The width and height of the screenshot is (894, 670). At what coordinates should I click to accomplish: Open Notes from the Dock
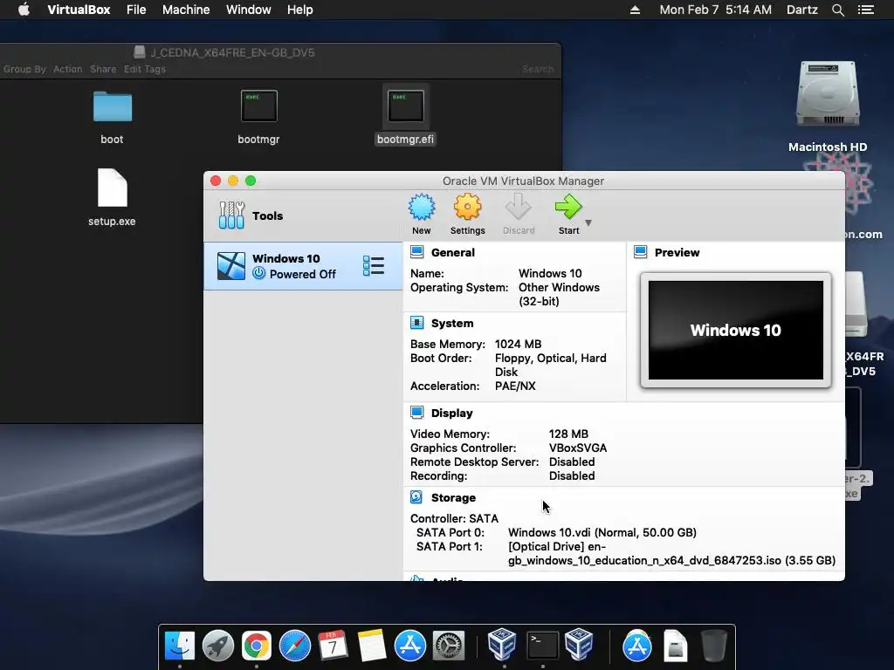(x=372, y=646)
